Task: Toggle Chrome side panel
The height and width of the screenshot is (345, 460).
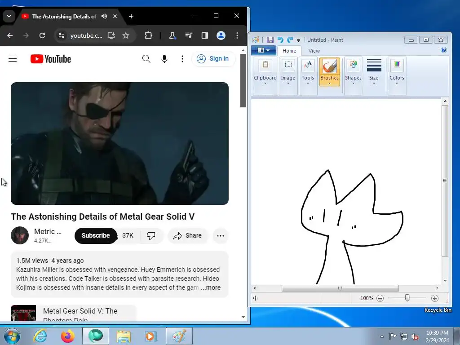Action: 205,35
